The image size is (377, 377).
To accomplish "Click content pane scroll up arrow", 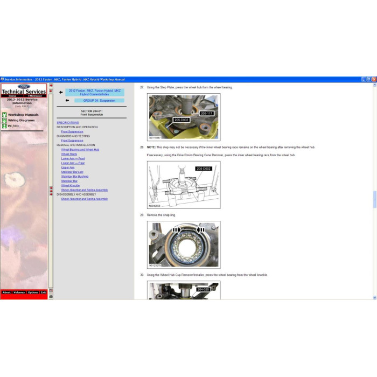I will coord(375,85).
